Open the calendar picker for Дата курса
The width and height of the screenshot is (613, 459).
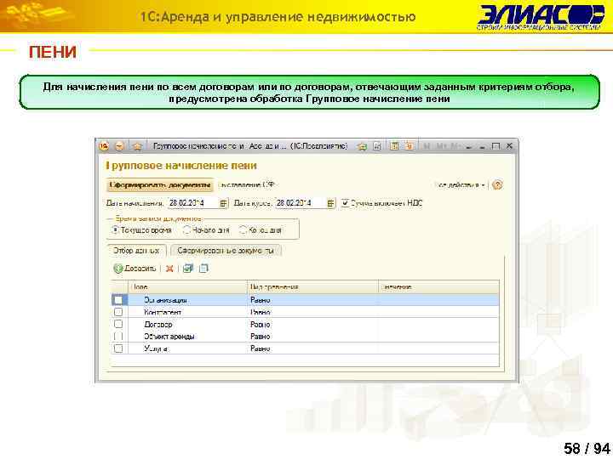[330, 203]
